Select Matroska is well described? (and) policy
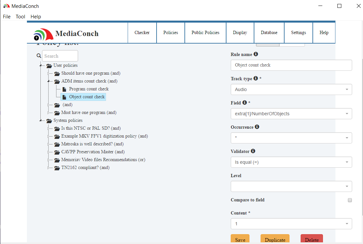363x244 pixels. point(92,144)
